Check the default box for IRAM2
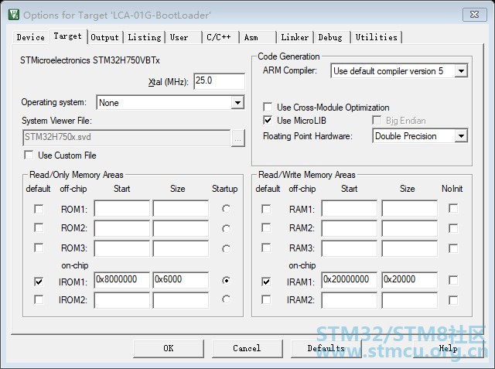The height and width of the screenshot is (369, 495). tap(266, 299)
